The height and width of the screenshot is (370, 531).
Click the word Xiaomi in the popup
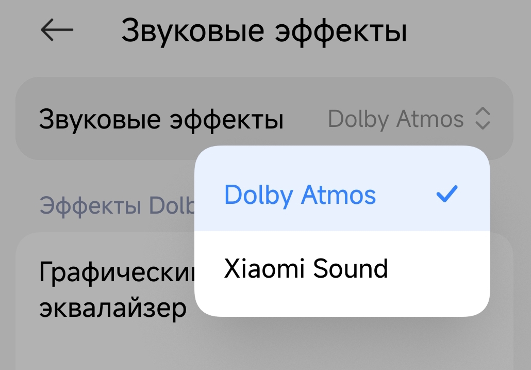(x=261, y=269)
